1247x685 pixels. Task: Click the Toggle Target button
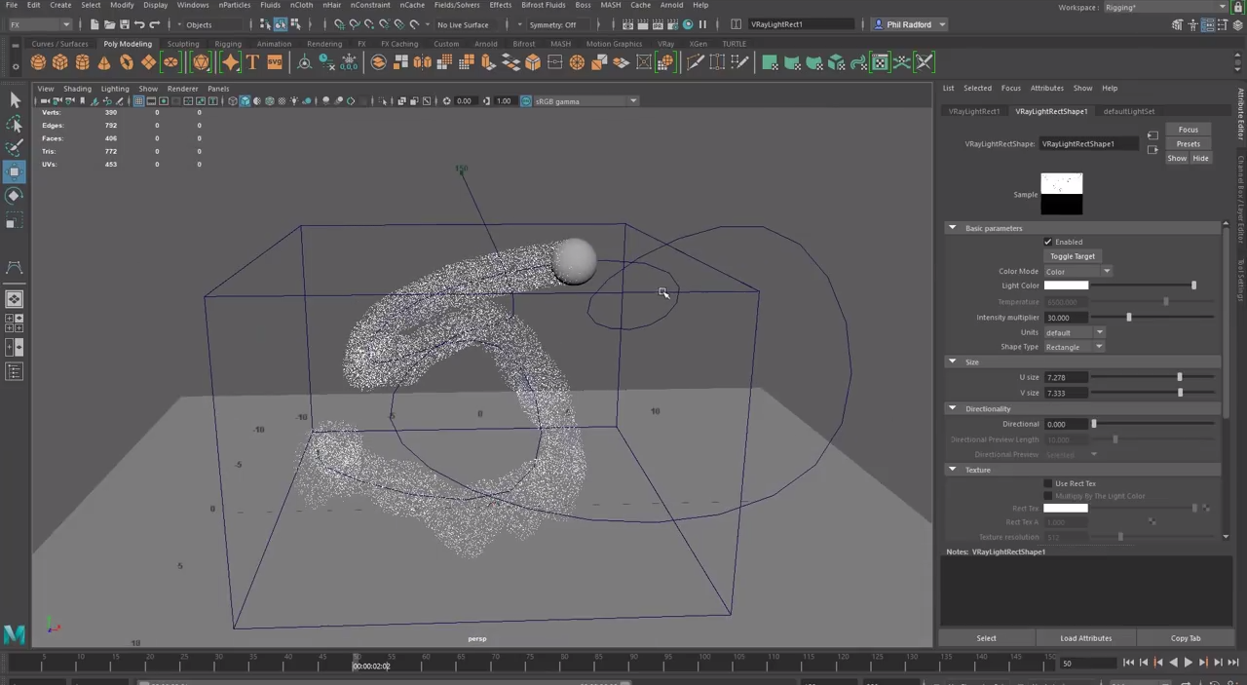click(1073, 255)
